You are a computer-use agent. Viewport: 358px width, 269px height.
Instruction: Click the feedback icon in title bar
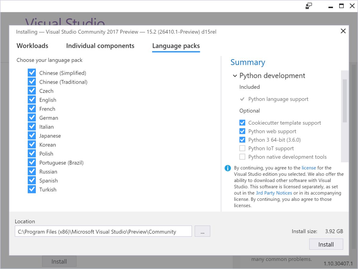[309, 6]
